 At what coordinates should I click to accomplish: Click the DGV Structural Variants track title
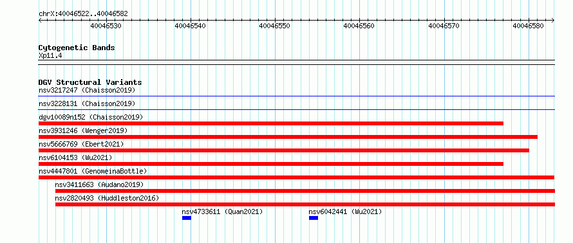(x=90, y=82)
